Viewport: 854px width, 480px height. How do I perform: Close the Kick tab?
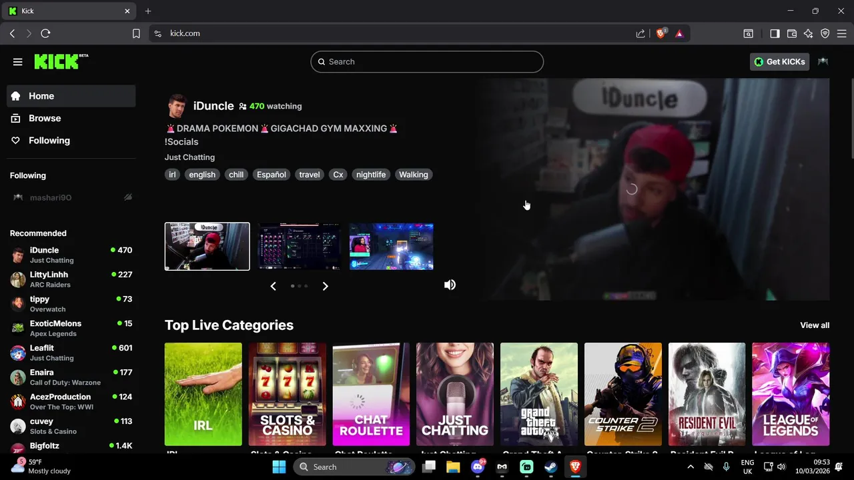(127, 11)
